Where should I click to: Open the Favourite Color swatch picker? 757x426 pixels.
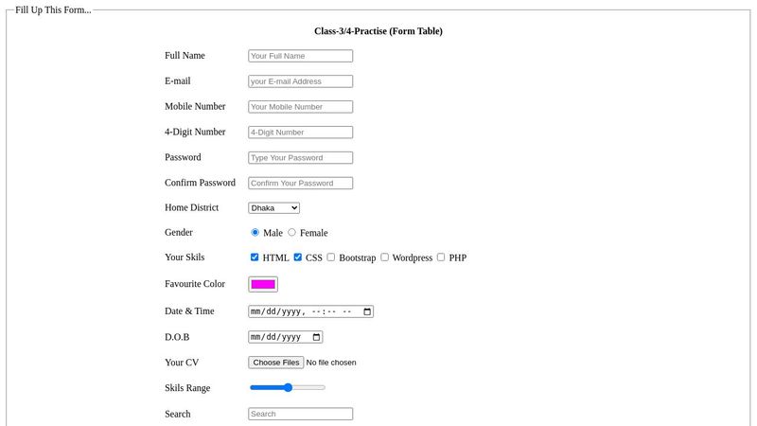click(263, 284)
